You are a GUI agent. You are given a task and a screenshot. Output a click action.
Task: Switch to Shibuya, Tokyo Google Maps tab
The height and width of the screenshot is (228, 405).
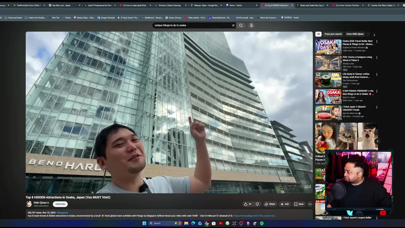206,5
